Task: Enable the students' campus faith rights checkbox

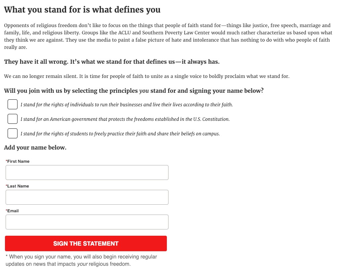Action: click(13, 133)
